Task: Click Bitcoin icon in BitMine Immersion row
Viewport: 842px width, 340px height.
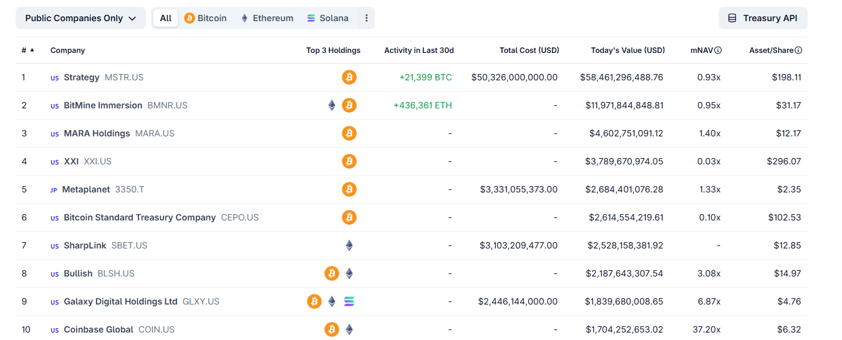Action: tap(349, 105)
